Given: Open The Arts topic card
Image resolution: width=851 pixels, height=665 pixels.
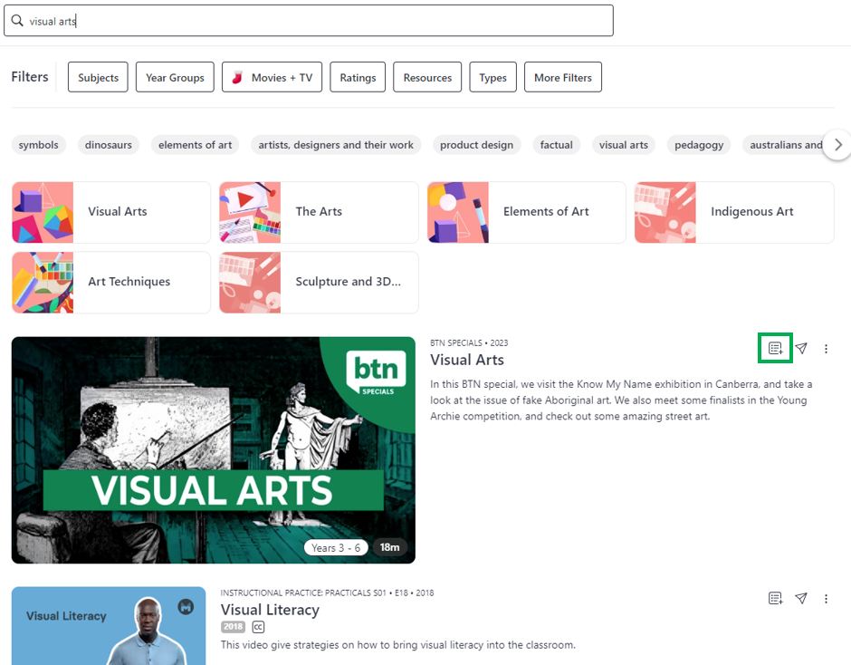Looking at the screenshot, I should (319, 212).
